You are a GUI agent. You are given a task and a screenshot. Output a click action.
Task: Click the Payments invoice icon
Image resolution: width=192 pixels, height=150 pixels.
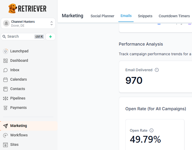[5, 108]
